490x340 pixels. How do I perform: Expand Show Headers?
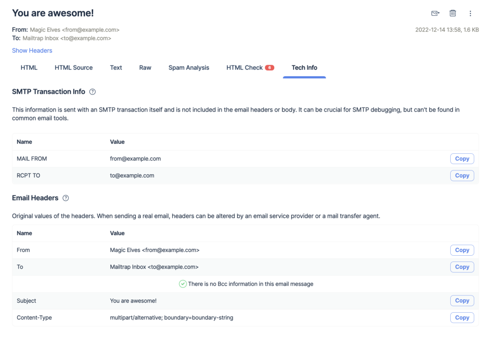pyautogui.click(x=32, y=50)
